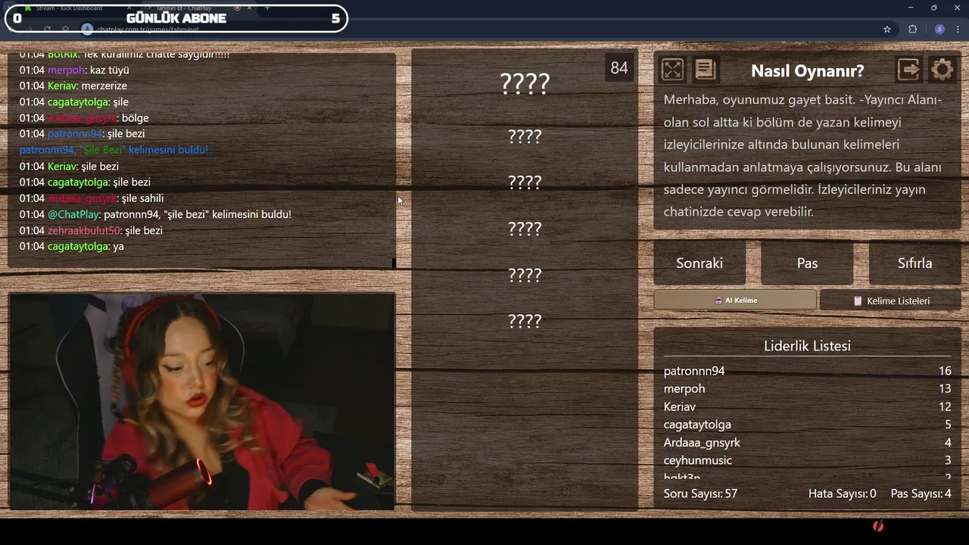Click the Liderlik Listesi heading
The height and width of the screenshot is (545, 969).
pos(807,346)
